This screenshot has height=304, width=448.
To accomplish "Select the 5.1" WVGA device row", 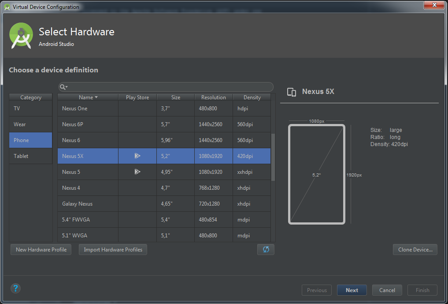I will 164,235.
